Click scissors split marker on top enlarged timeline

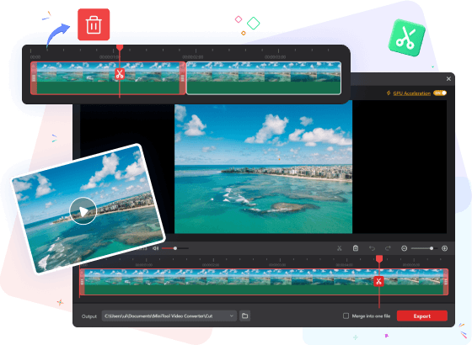pyautogui.click(x=120, y=74)
